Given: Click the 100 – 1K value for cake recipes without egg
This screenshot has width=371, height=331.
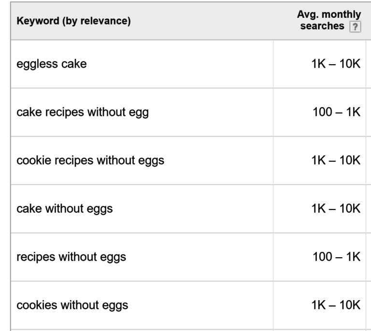Looking at the screenshot, I should coord(336,112).
